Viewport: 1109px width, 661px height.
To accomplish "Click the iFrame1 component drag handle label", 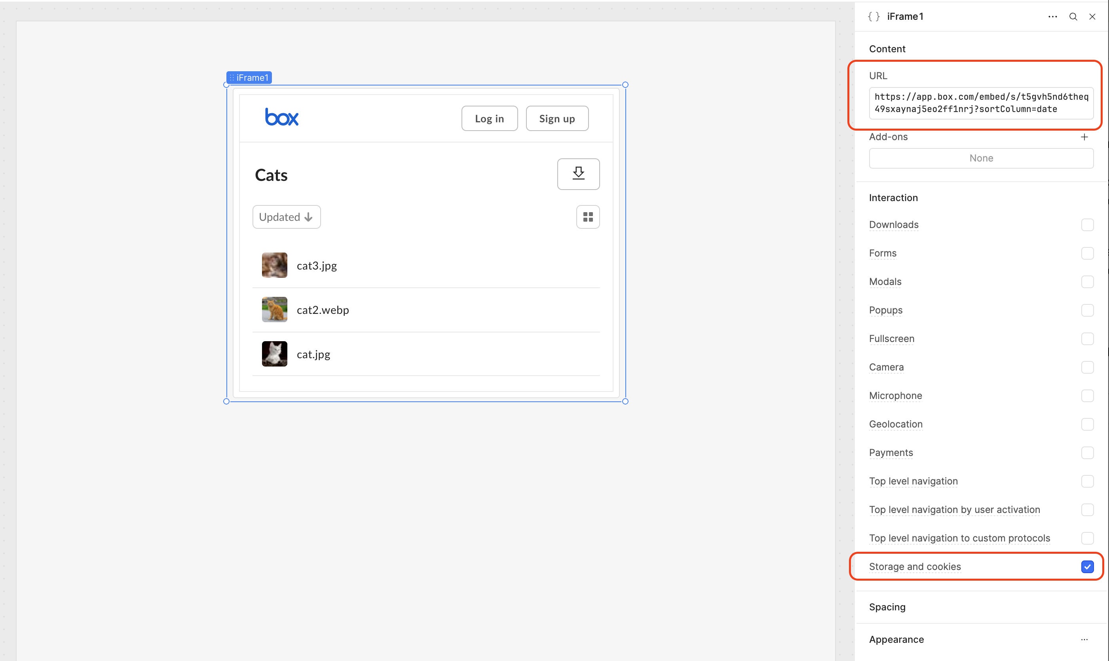I will click(249, 78).
